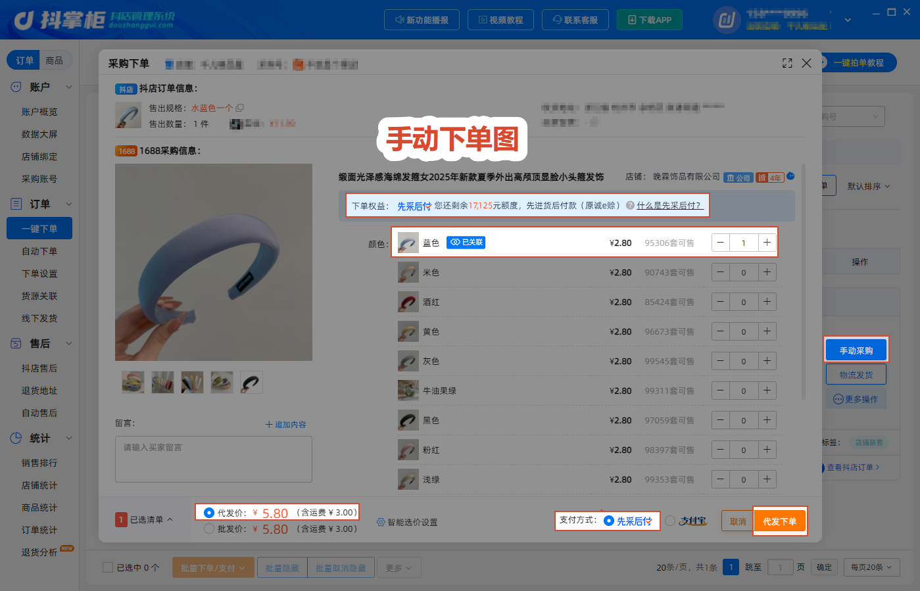Select the 酒红 color swatch image
Image resolution: width=920 pixels, height=591 pixels.
pyautogui.click(x=408, y=302)
